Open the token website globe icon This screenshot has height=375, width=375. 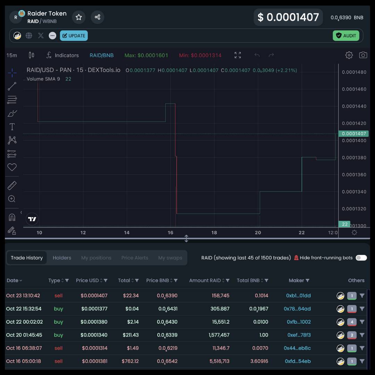click(x=29, y=36)
